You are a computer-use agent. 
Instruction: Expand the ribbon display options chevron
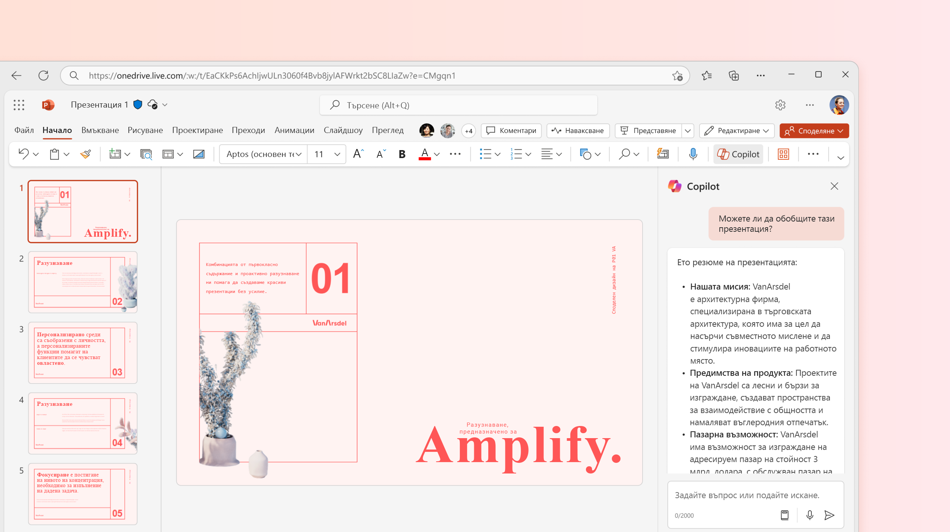point(841,158)
